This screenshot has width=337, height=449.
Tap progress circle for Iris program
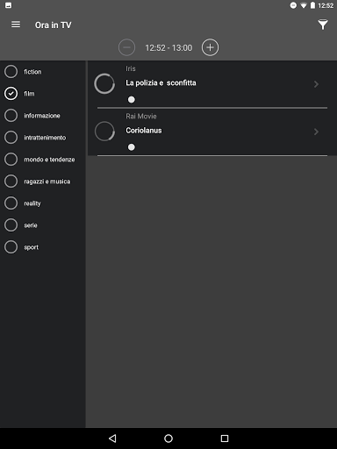click(104, 84)
